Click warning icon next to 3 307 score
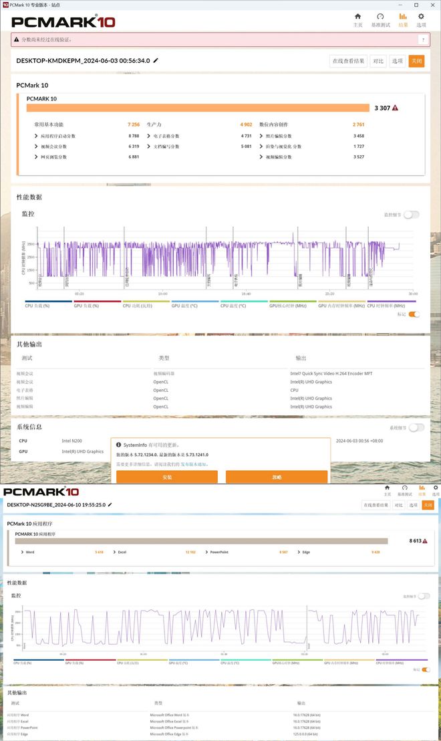Screen dimensions: 441x741 (395, 108)
